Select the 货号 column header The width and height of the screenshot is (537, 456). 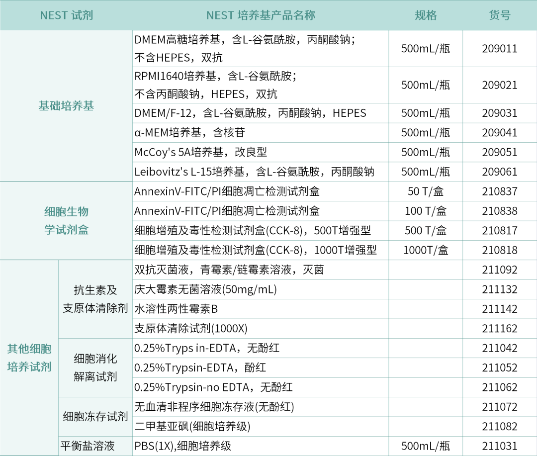(499, 15)
